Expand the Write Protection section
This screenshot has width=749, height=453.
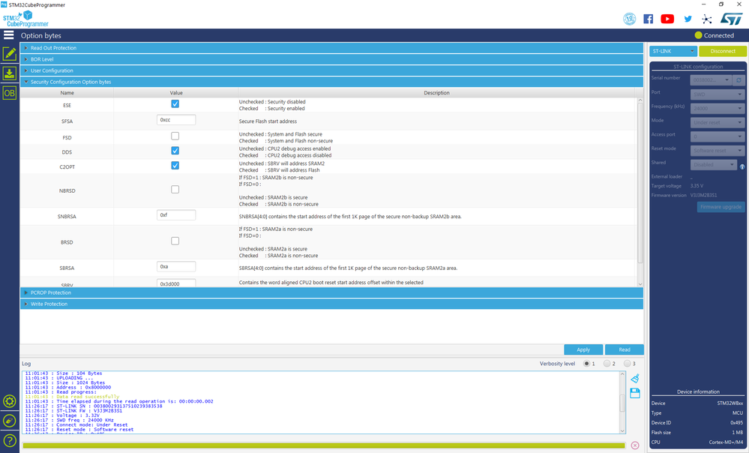point(331,304)
